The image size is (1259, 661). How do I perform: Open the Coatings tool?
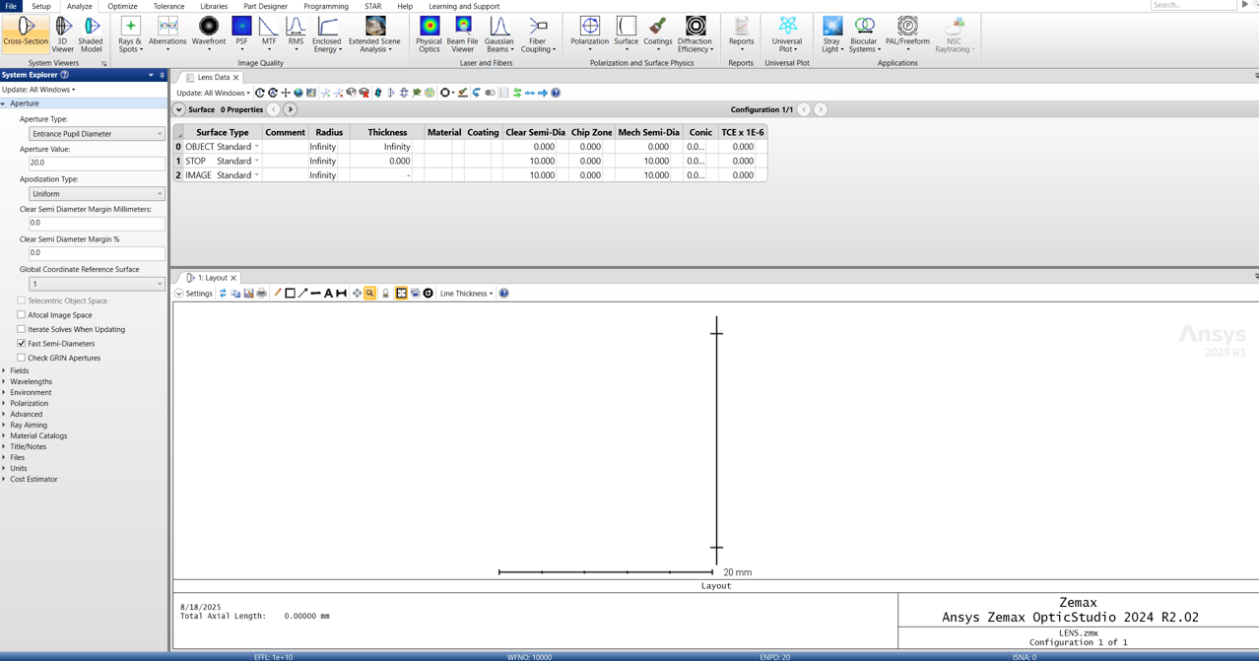click(657, 32)
